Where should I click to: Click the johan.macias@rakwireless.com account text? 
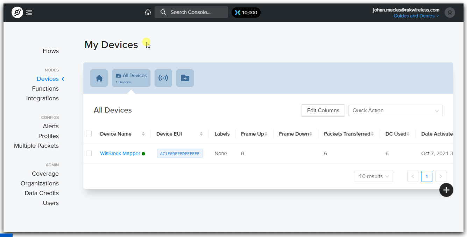coord(406,10)
